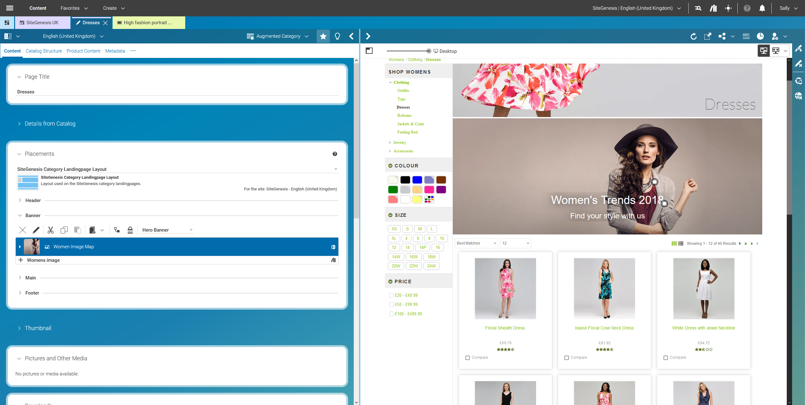This screenshot has height=405, width=805.
Task: Select the pencil edit icon in the Banner toolbar
Action: (36, 230)
